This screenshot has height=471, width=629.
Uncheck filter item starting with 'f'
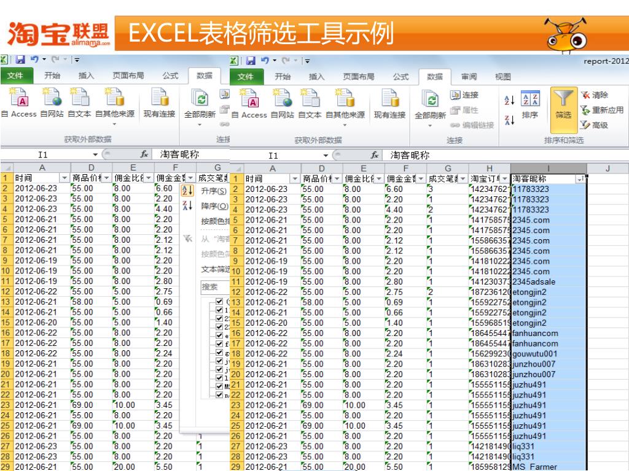pyautogui.click(x=219, y=343)
